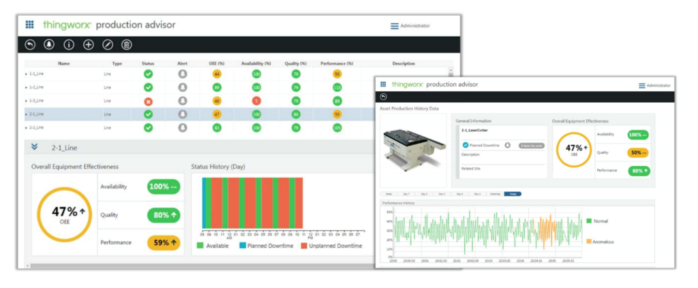Open the hamburger menu in the asset history window

[642, 85]
